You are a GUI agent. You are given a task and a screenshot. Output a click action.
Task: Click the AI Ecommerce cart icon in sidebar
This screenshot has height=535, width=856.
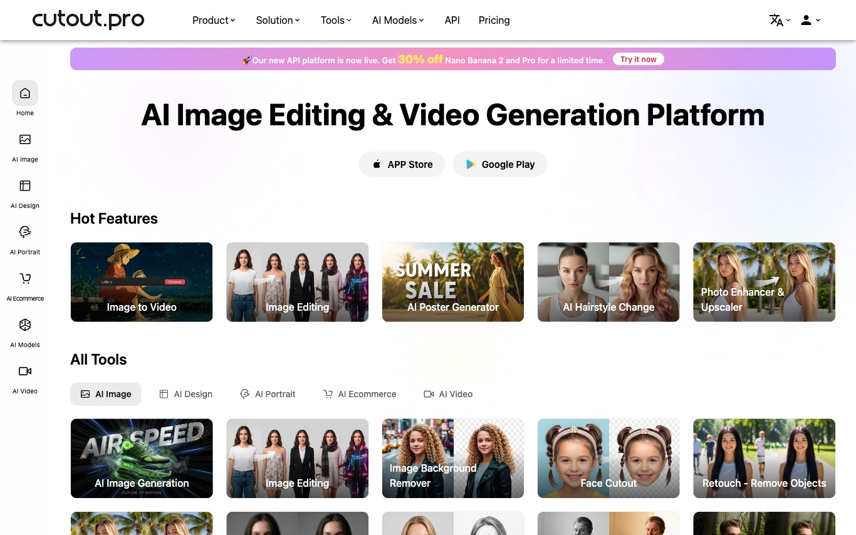click(x=25, y=279)
